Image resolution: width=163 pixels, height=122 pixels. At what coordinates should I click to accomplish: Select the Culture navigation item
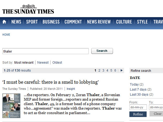(x=124, y=22)
